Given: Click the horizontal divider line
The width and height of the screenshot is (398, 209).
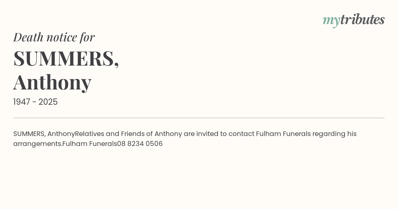Looking at the screenshot, I should pos(199,118).
